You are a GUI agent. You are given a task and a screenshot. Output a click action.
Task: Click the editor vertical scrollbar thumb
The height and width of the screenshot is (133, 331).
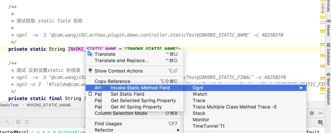tap(322, 8)
